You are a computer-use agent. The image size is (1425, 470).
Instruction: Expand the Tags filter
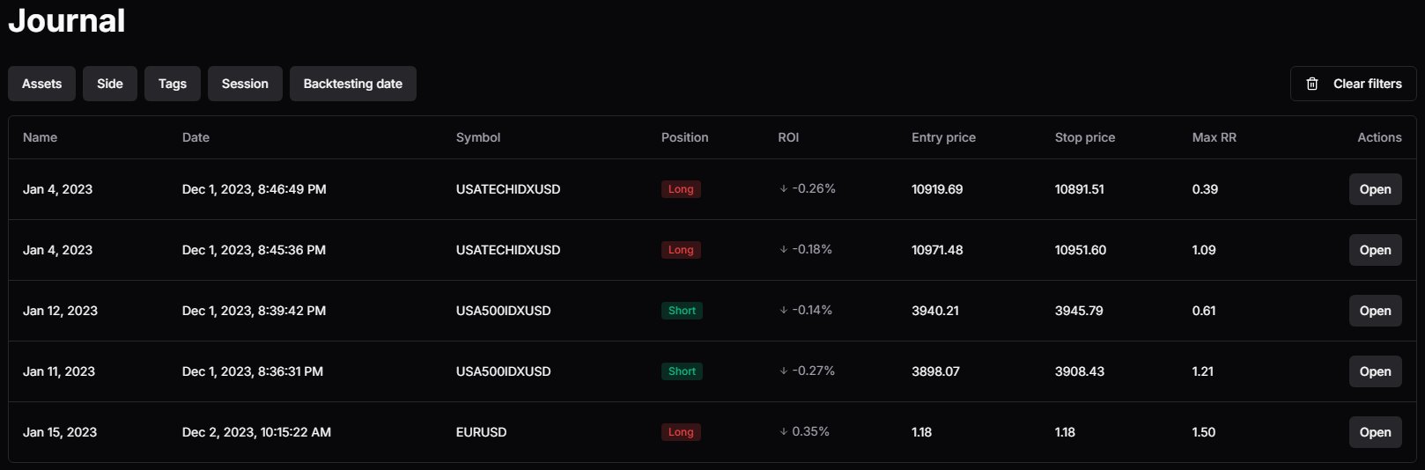click(173, 84)
